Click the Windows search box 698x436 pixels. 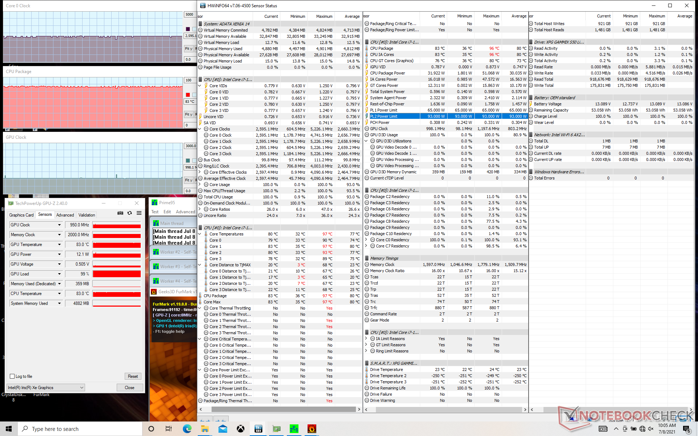(80, 429)
